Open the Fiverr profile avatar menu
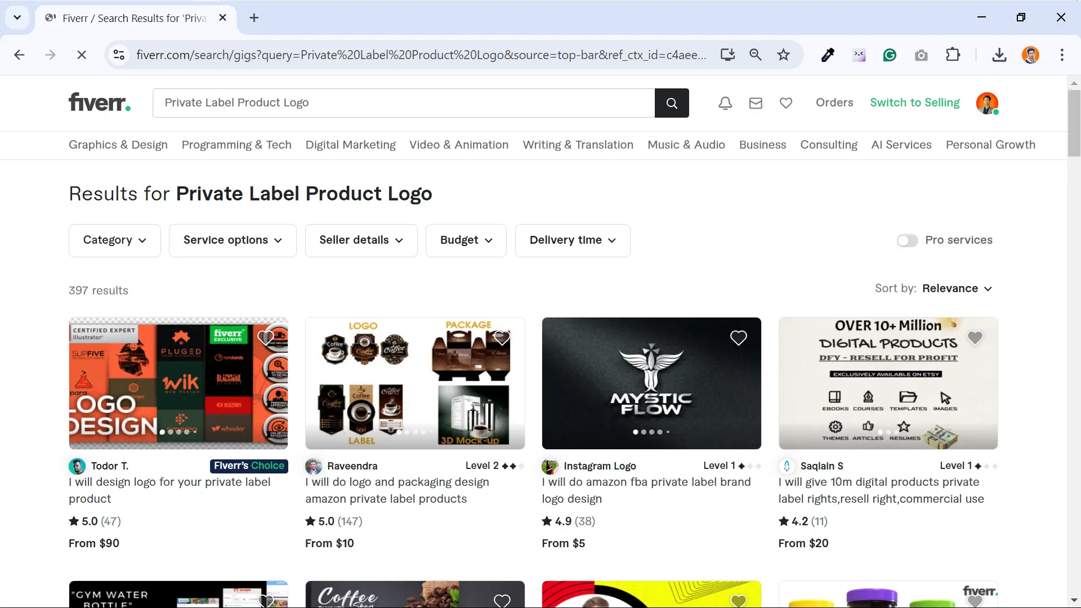This screenshot has height=608, width=1081. pos(987,103)
